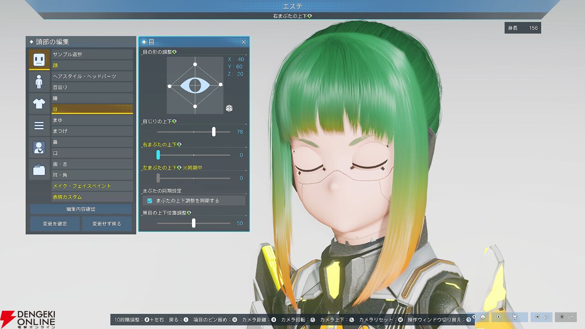Uncheck まぶたの上下調整を同期する checkbox

pyautogui.click(x=149, y=201)
